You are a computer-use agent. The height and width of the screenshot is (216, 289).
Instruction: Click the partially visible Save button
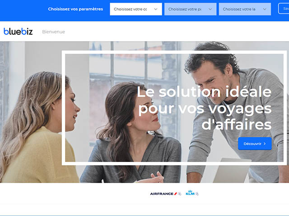[x=284, y=9]
